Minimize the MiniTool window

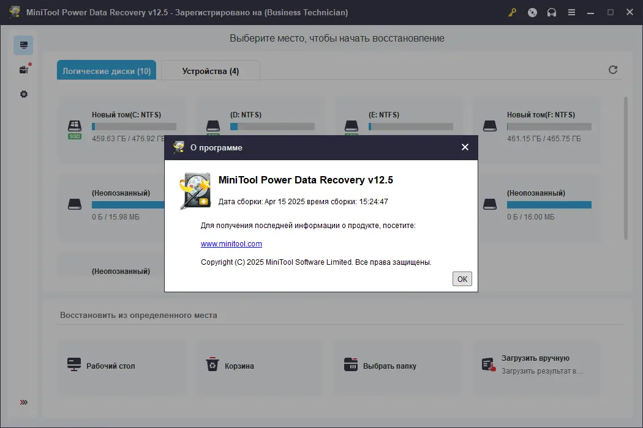coord(590,12)
